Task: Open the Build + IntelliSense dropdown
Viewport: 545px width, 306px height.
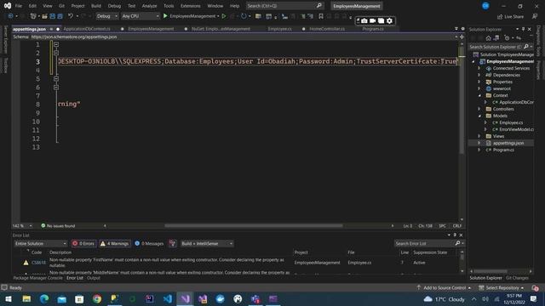Action: click(x=207, y=244)
